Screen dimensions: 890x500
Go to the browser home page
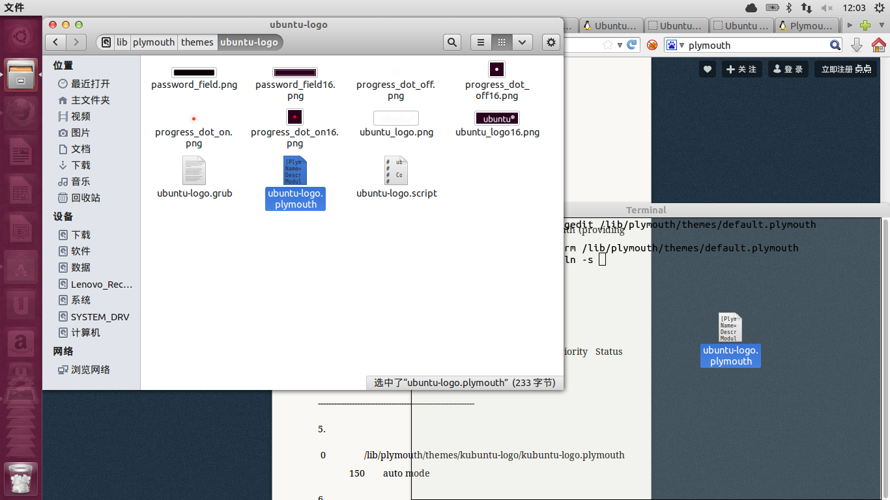click(x=878, y=45)
